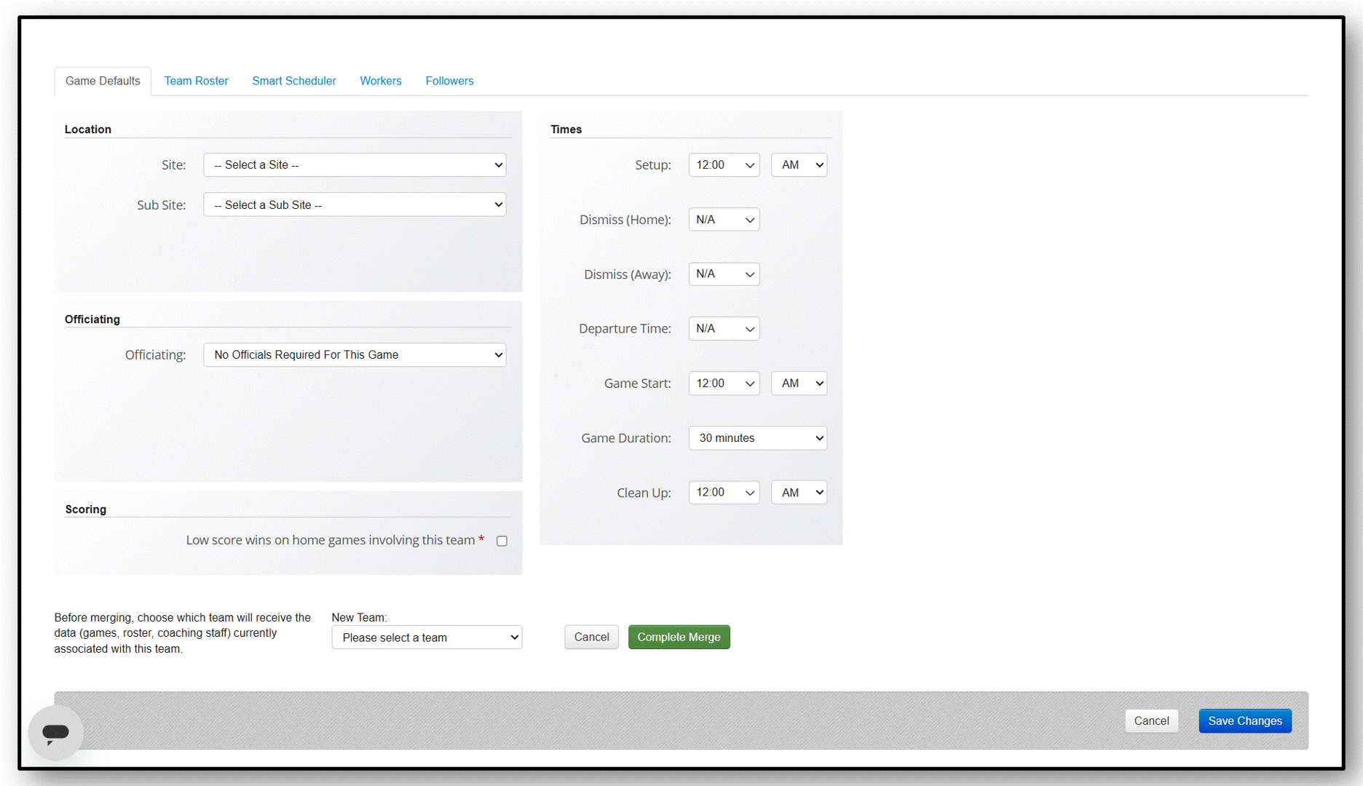This screenshot has width=1363, height=786.
Task: Open the Site dropdown
Action: click(x=355, y=165)
